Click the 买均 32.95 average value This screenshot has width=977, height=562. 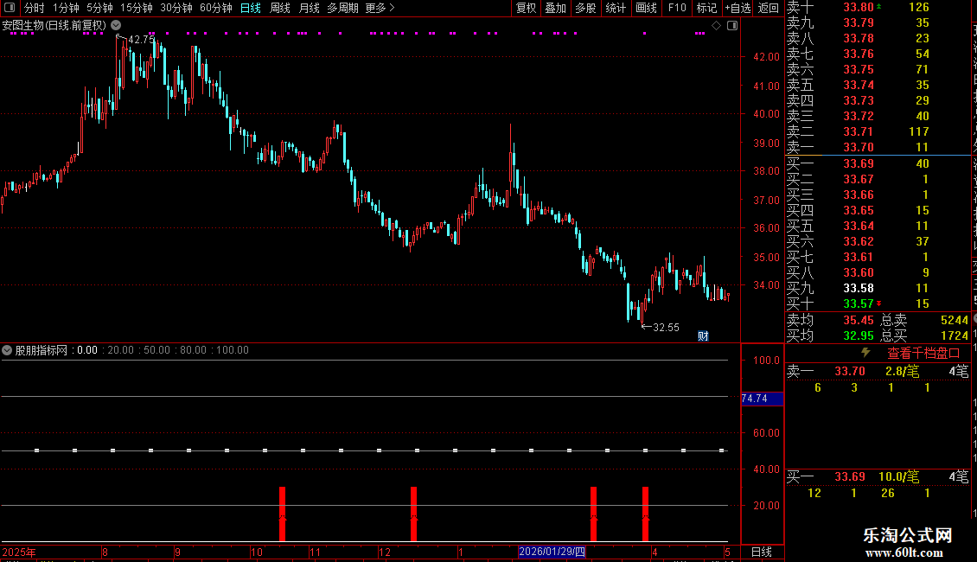click(859, 335)
